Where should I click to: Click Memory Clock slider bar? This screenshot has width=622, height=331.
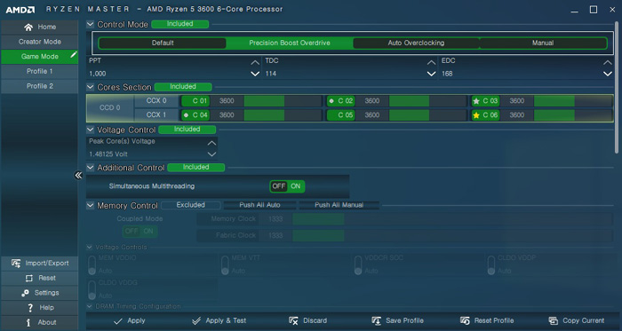tap(452, 219)
